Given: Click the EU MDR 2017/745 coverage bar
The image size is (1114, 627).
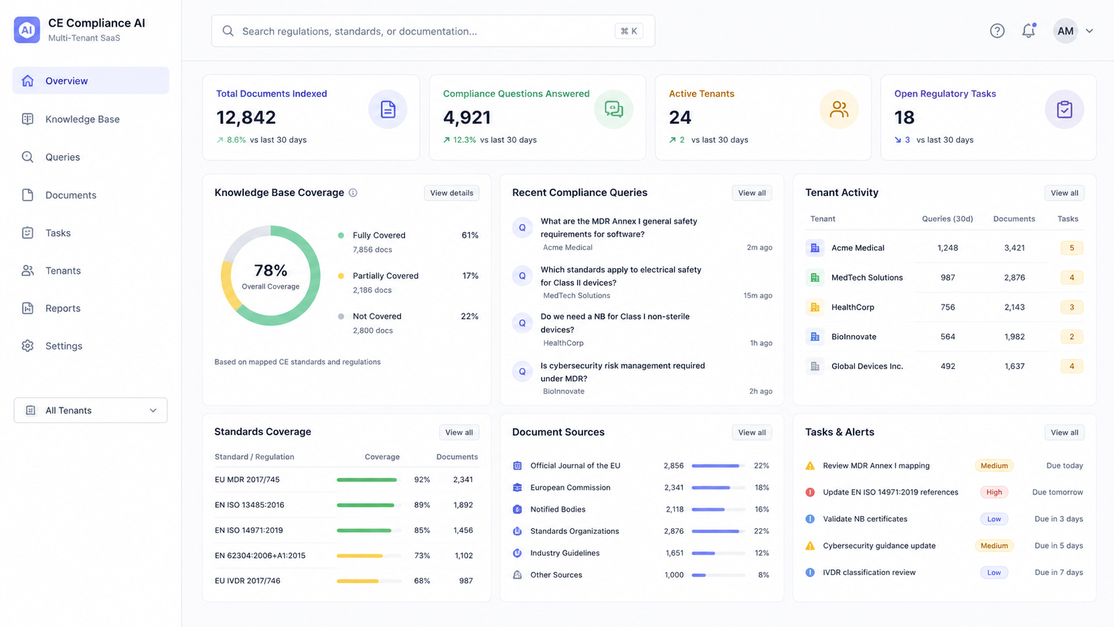Looking at the screenshot, I should [369, 480].
